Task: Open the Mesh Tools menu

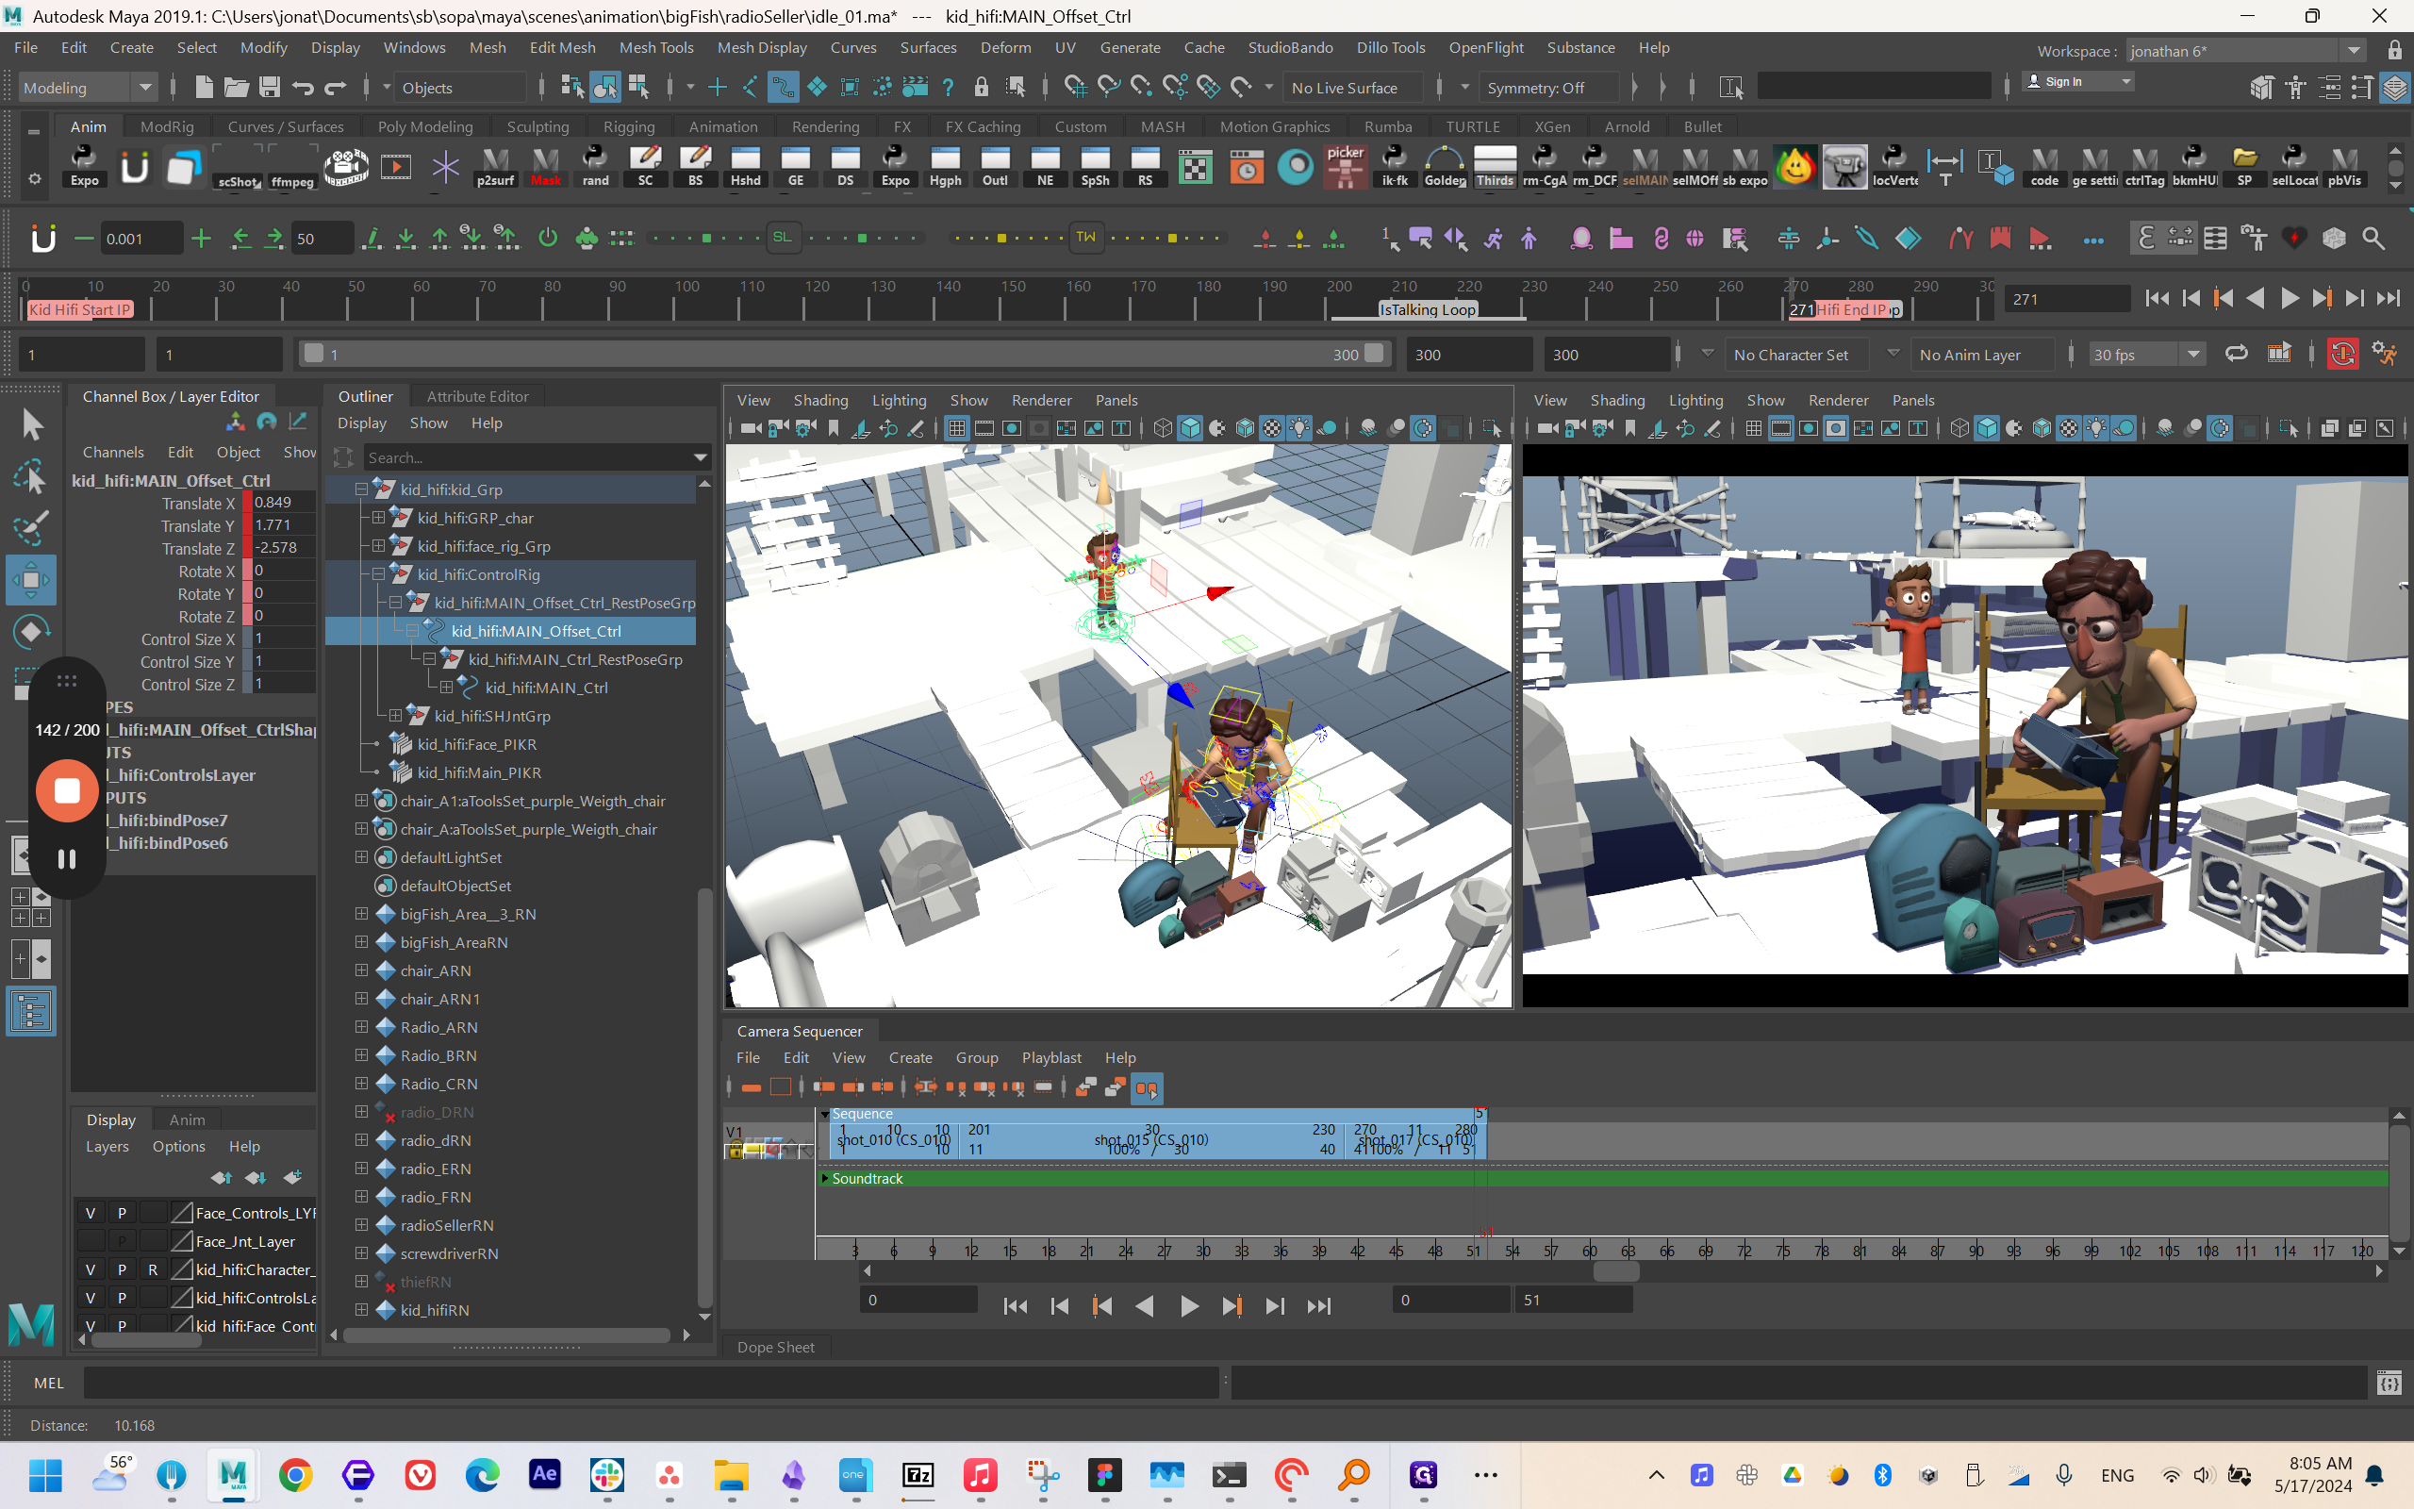Action: pyautogui.click(x=655, y=47)
